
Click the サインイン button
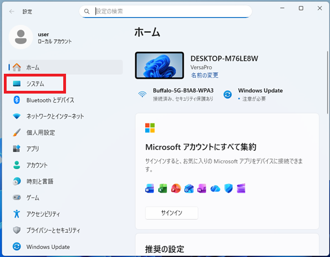tap(172, 213)
